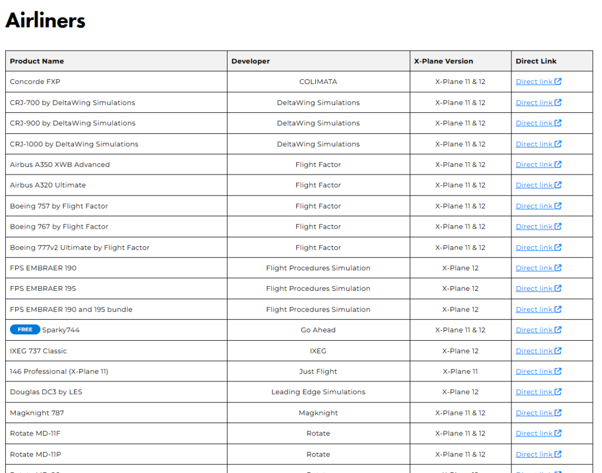Select CRJ-1000 by DeltaWing Simulations product name

tap(74, 144)
